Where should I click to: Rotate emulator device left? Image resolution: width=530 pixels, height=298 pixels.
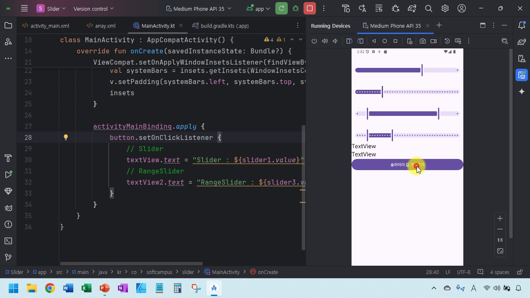coord(349,41)
